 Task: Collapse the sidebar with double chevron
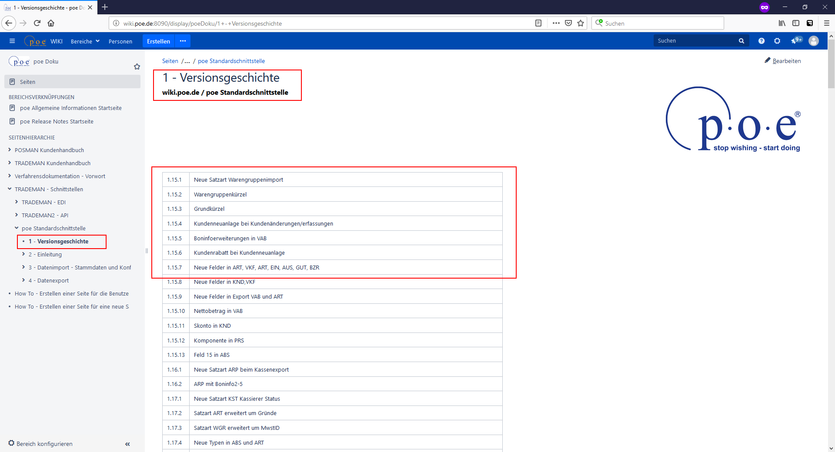click(x=127, y=444)
